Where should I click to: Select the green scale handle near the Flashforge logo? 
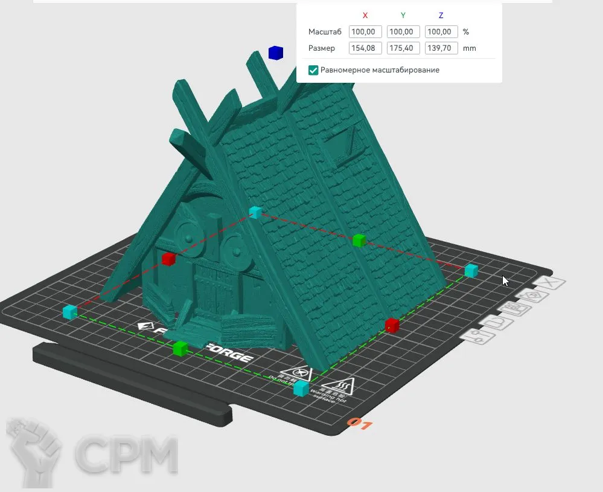point(180,348)
